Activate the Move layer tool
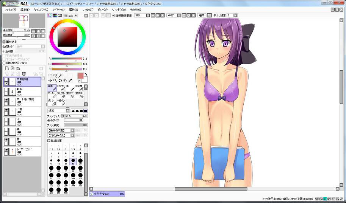The width and height of the screenshot is (346, 203). (50, 81)
